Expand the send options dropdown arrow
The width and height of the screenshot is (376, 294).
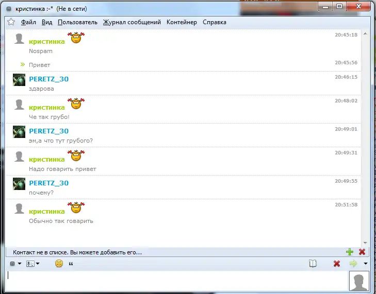coord(366,264)
